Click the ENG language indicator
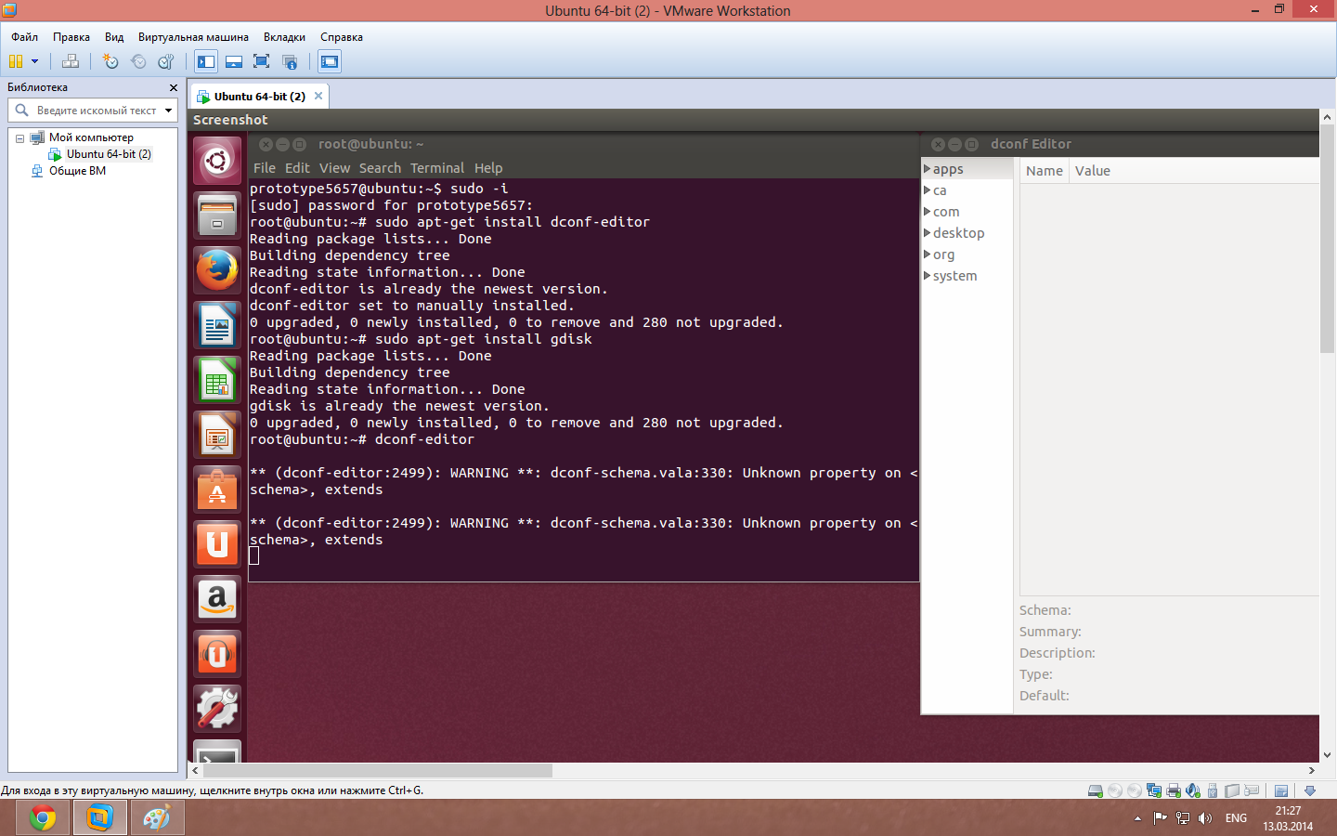Screen dimensions: 1337x836 pyautogui.click(x=1236, y=818)
